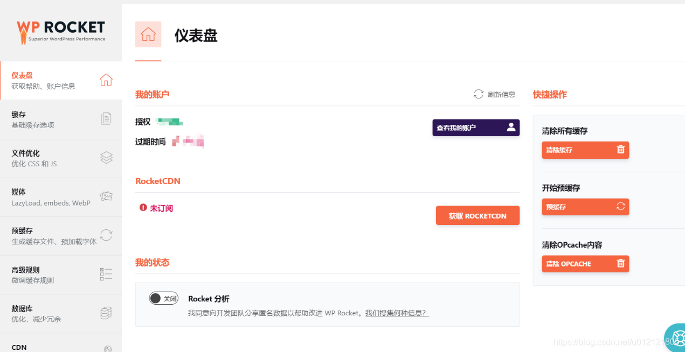Open 高级规则 settings
The image size is (685, 352).
coord(61,274)
